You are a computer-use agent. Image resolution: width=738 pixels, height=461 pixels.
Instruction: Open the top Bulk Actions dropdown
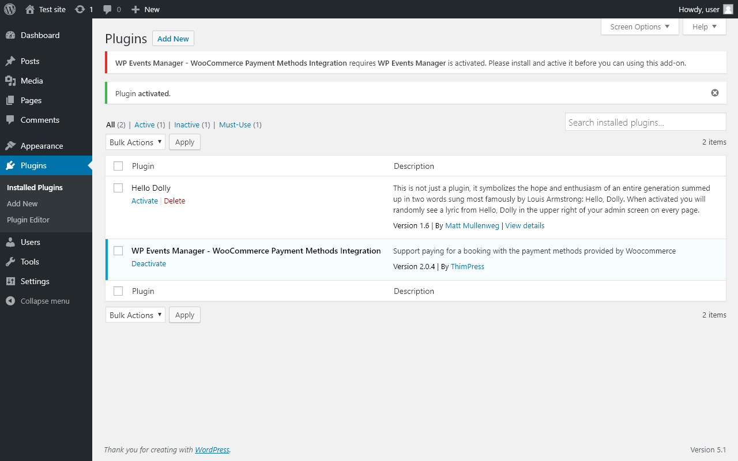coord(135,142)
